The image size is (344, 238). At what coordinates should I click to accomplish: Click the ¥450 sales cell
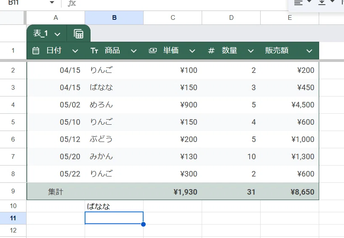(x=290, y=87)
